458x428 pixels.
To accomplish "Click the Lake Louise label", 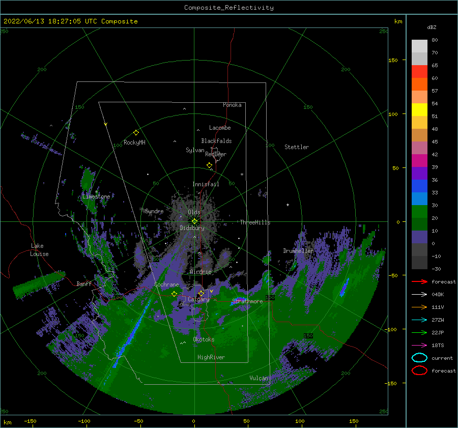I will (39, 250).
